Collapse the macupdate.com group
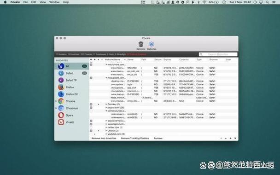Viewport: 280px width, 175px height. click(x=106, y=78)
